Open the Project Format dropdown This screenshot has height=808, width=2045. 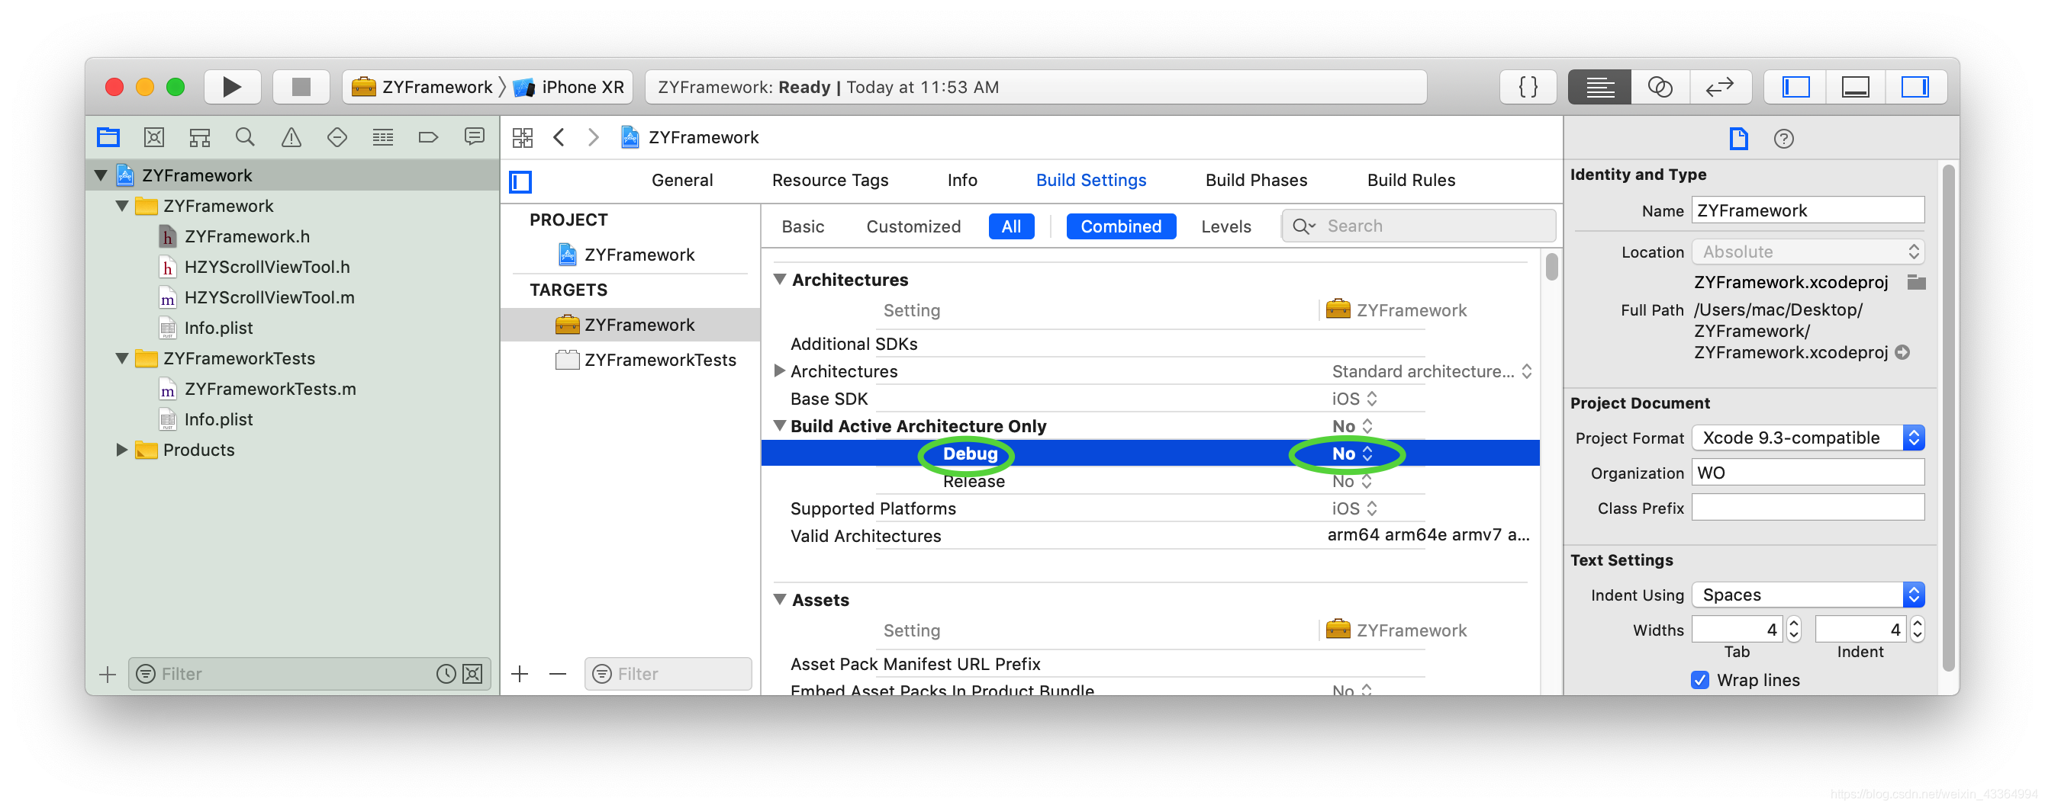(x=1808, y=438)
